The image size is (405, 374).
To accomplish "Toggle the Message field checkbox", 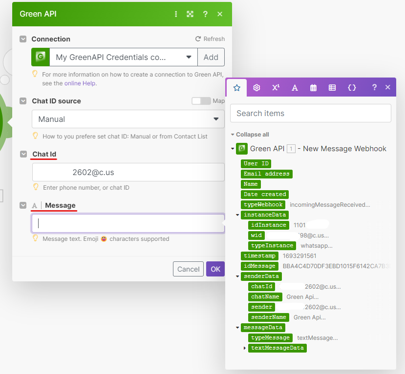I will click(x=23, y=205).
